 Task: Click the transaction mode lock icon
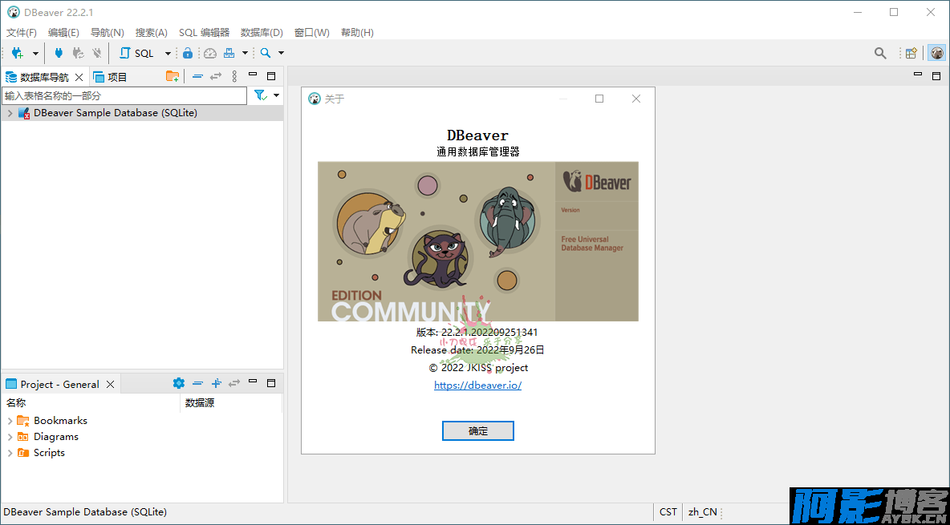(188, 53)
